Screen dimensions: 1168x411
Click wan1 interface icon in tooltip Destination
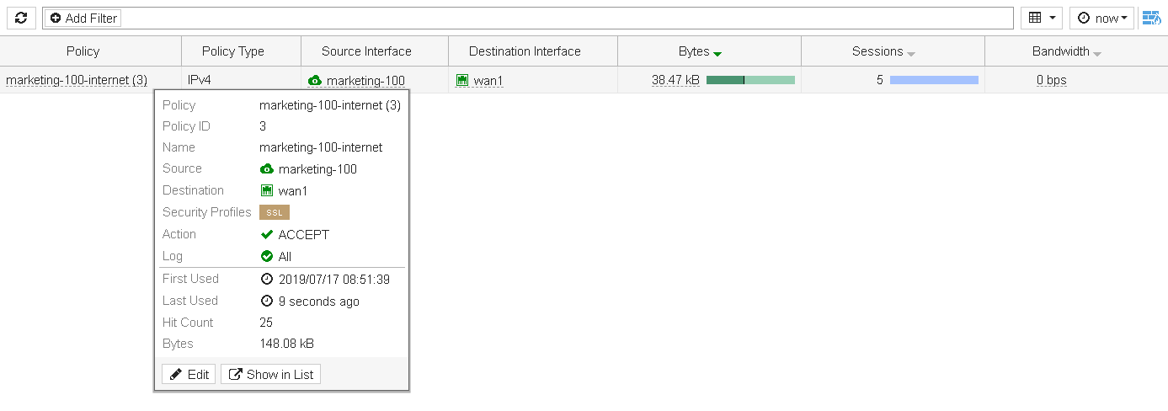267,190
